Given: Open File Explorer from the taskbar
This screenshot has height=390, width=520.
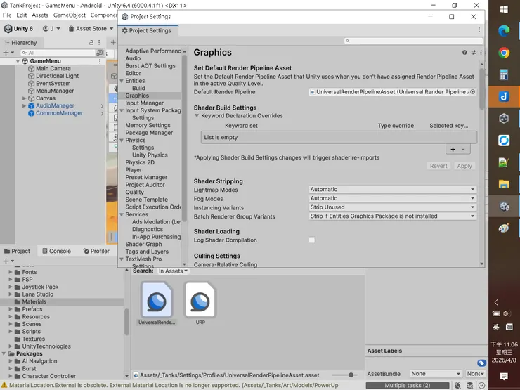Looking at the screenshot, I should (x=504, y=184).
